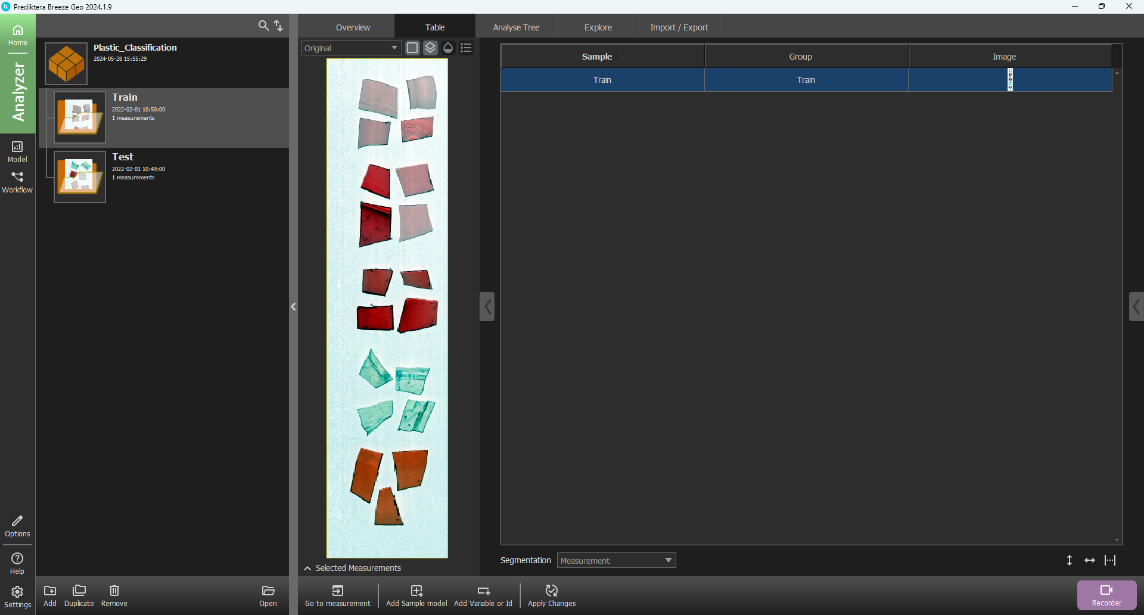Toggle the list view icon above image
The image size is (1144, 615).
tap(467, 48)
